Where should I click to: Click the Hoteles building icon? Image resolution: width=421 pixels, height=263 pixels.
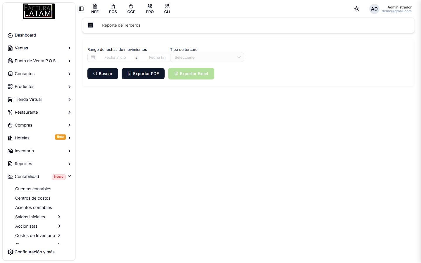(10, 138)
